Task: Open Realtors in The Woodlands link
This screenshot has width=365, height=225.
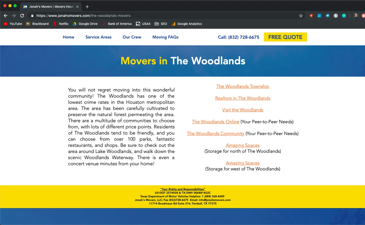Action: point(243,98)
